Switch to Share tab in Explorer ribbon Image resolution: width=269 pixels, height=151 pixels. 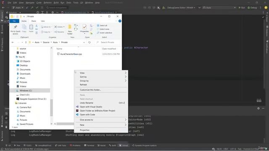pos(34,21)
